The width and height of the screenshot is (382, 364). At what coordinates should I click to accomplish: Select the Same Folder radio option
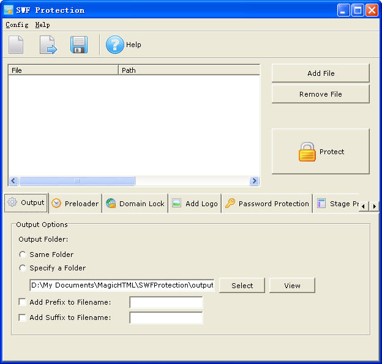pos(23,254)
